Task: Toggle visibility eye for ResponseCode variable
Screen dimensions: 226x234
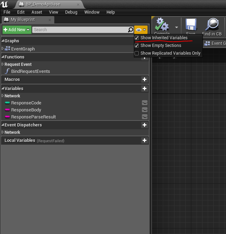Action: [145, 103]
